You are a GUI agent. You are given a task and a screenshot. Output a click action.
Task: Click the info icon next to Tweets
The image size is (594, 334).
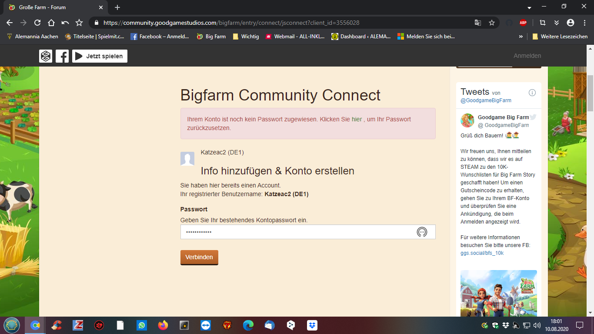532,93
